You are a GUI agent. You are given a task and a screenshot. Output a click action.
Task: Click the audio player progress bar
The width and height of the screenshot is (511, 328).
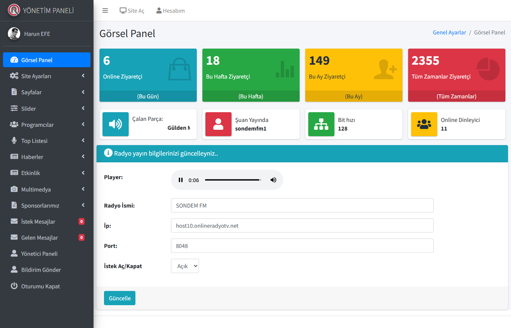[x=233, y=180]
